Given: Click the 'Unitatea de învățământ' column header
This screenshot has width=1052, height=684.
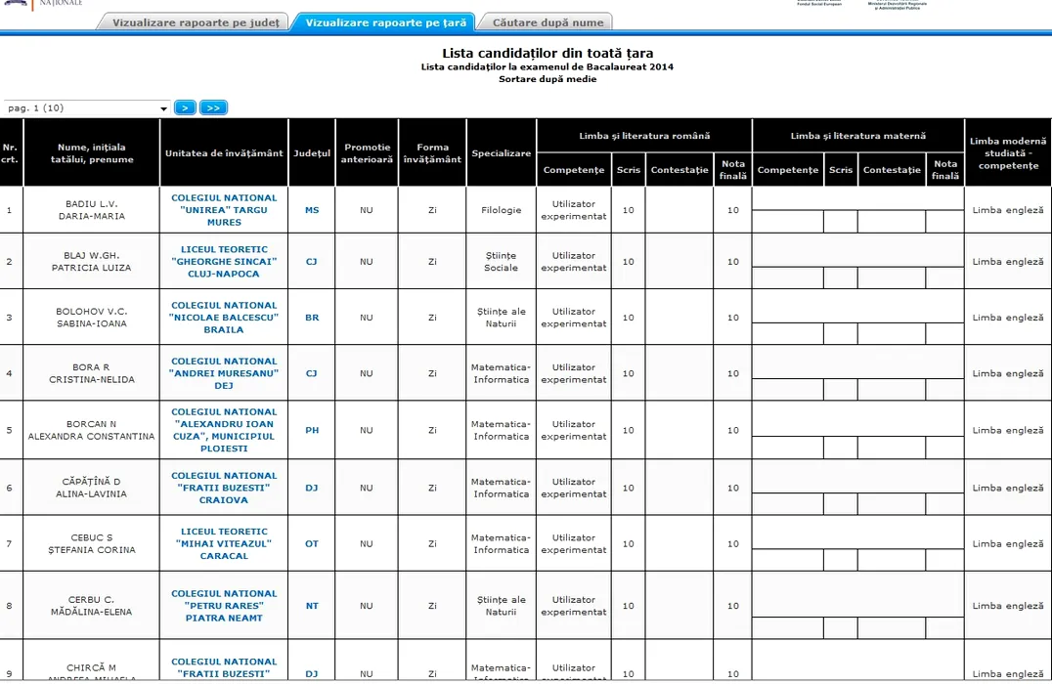Looking at the screenshot, I should (224, 153).
